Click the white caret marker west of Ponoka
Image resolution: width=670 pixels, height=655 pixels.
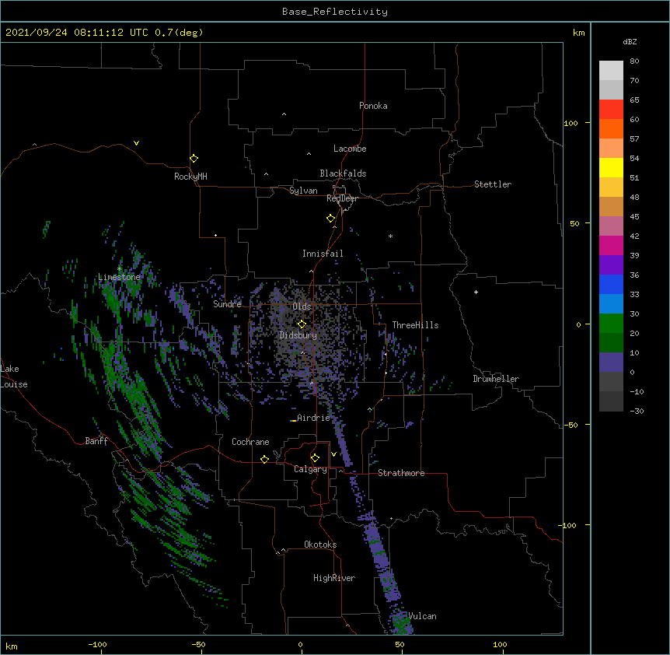pos(284,114)
